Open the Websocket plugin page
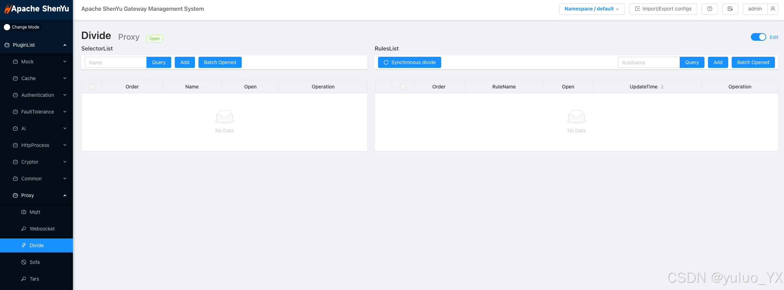 [36, 229]
